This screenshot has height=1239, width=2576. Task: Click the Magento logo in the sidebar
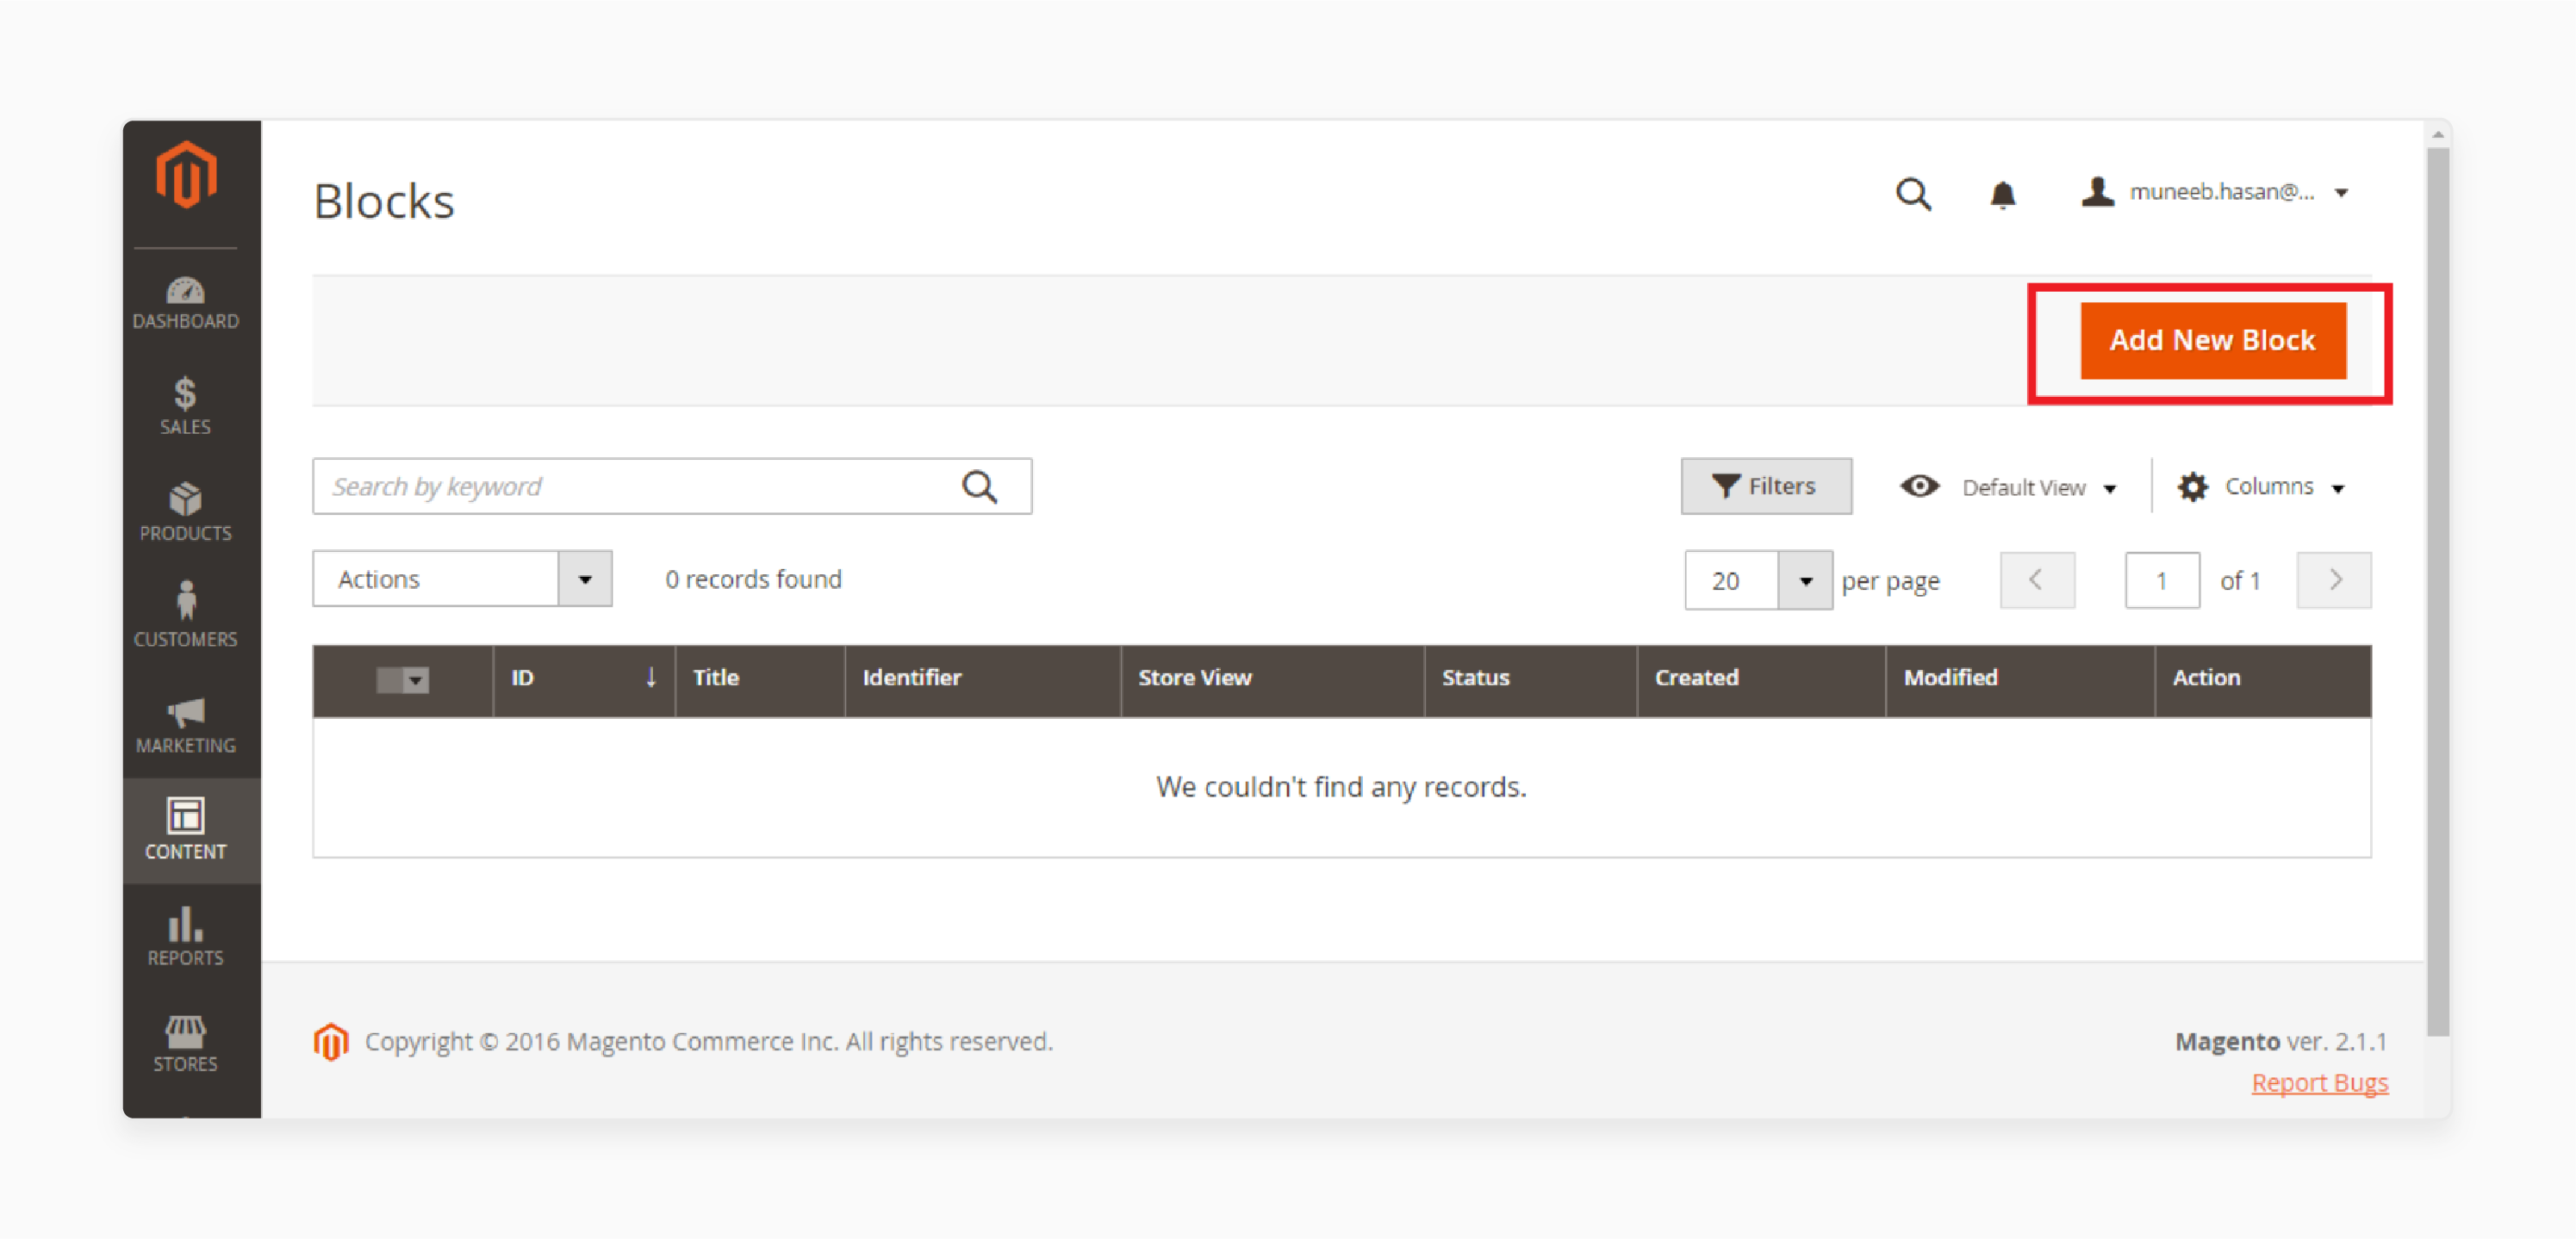(x=186, y=176)
